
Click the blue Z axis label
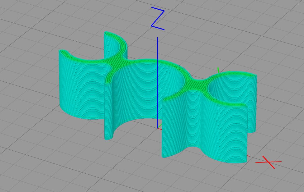(158, 19)
